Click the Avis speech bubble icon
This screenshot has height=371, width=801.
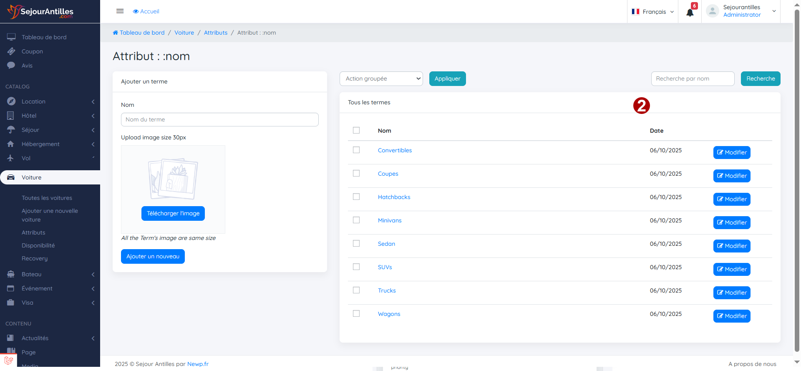(x=11, y=66)
